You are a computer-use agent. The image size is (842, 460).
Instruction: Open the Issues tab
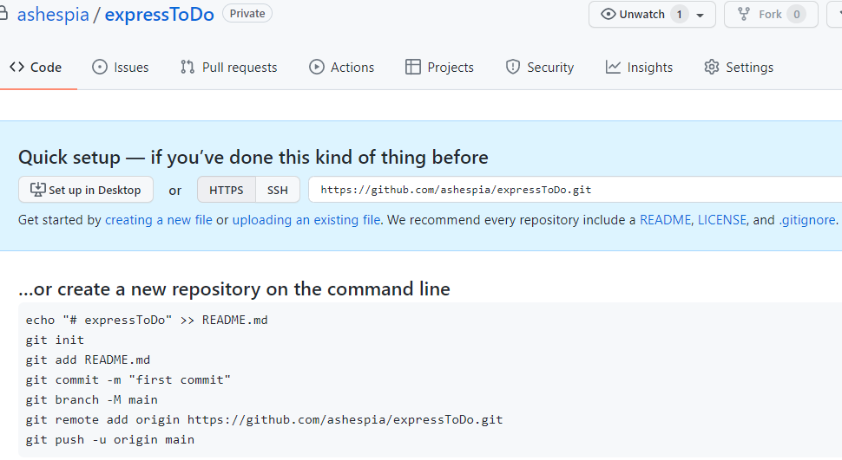click(x=121, y=67)
